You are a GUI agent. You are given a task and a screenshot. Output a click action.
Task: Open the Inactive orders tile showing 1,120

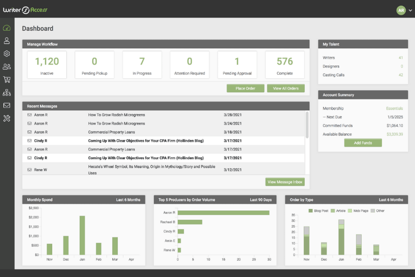point(47,64)
